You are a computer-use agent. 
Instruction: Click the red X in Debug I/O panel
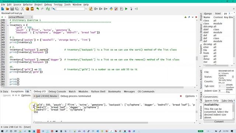pyautogui.click(x=181, y=96)
